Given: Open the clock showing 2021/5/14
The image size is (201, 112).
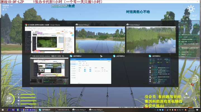Looking at the screenshot, I should pyautogui.click(x=191, y=110).
